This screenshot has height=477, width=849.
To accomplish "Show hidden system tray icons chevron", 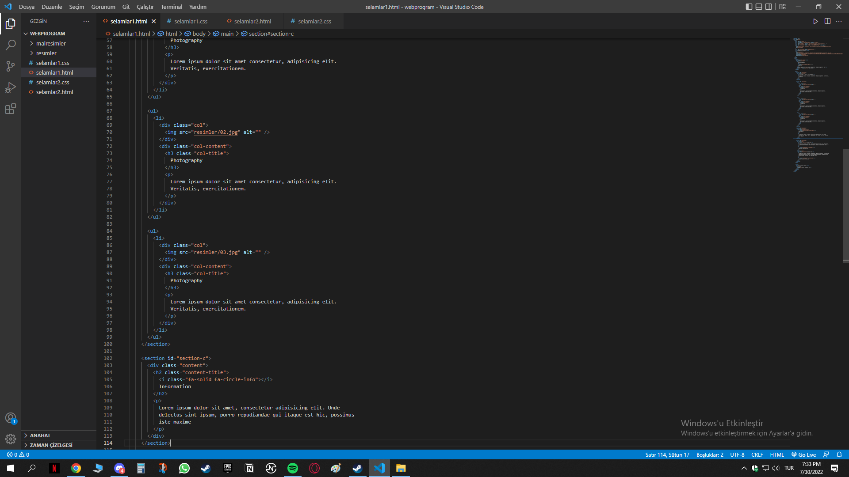I will 744,468.
